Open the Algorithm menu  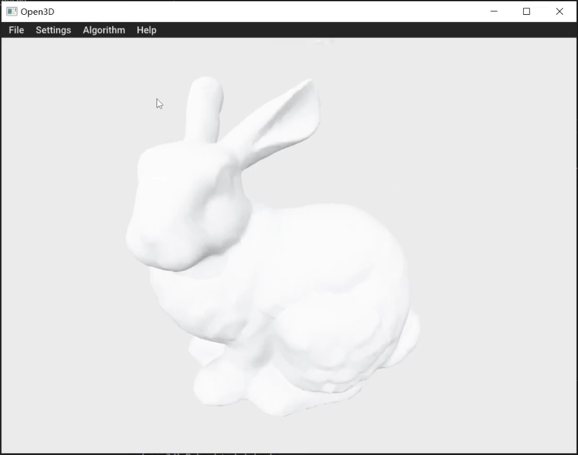point(104,30)
